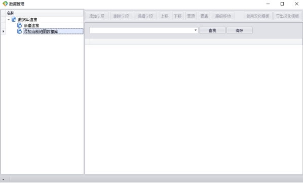Select the 新建连接 tree item
Image resolution: width=303 pixels, height=183 pixels.
point(31,25)
